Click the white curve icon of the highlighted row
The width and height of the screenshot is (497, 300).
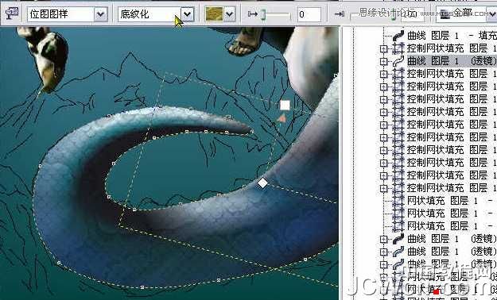point(398,61)
